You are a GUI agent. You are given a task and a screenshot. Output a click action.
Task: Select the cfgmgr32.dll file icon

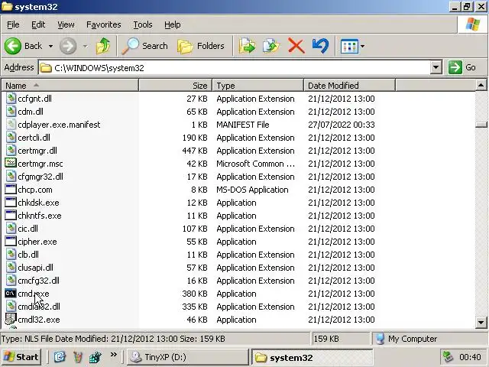pyautogui.click(x=11, y=177)
